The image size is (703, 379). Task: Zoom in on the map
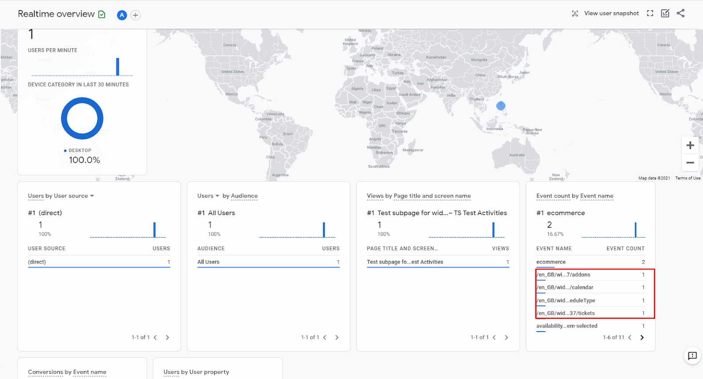click(690, 145)
